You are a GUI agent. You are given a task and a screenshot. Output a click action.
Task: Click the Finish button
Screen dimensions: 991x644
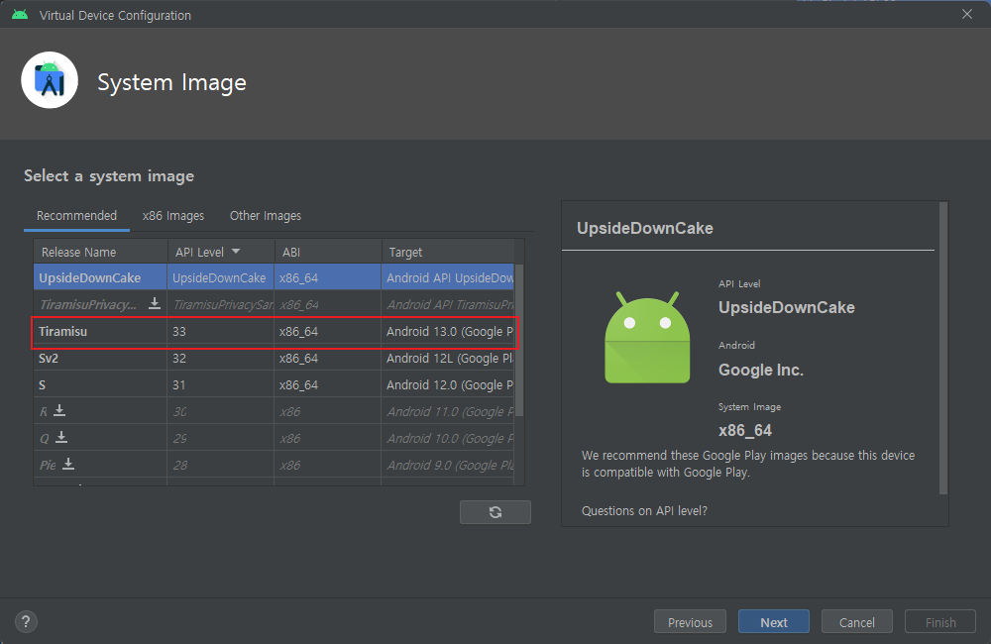939,622
